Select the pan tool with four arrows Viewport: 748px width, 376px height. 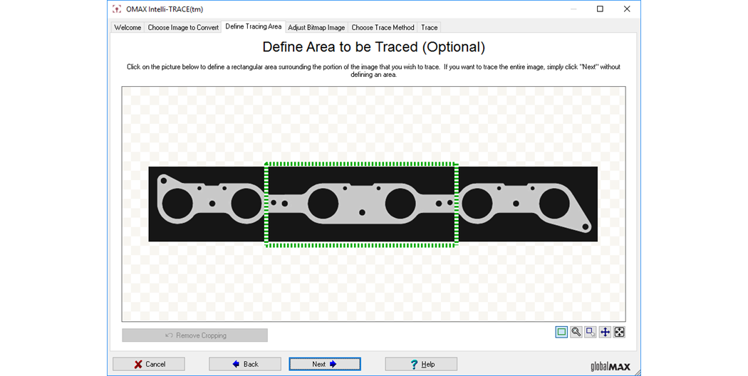tap(605, 332)
